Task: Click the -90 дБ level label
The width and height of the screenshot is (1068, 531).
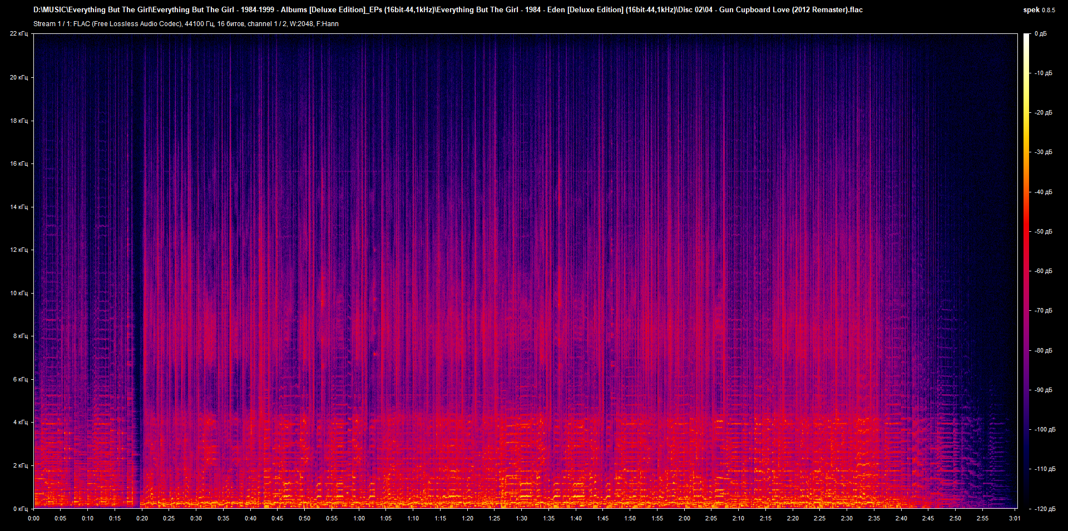Action: pyautogui.click(x=1044, y=390)
